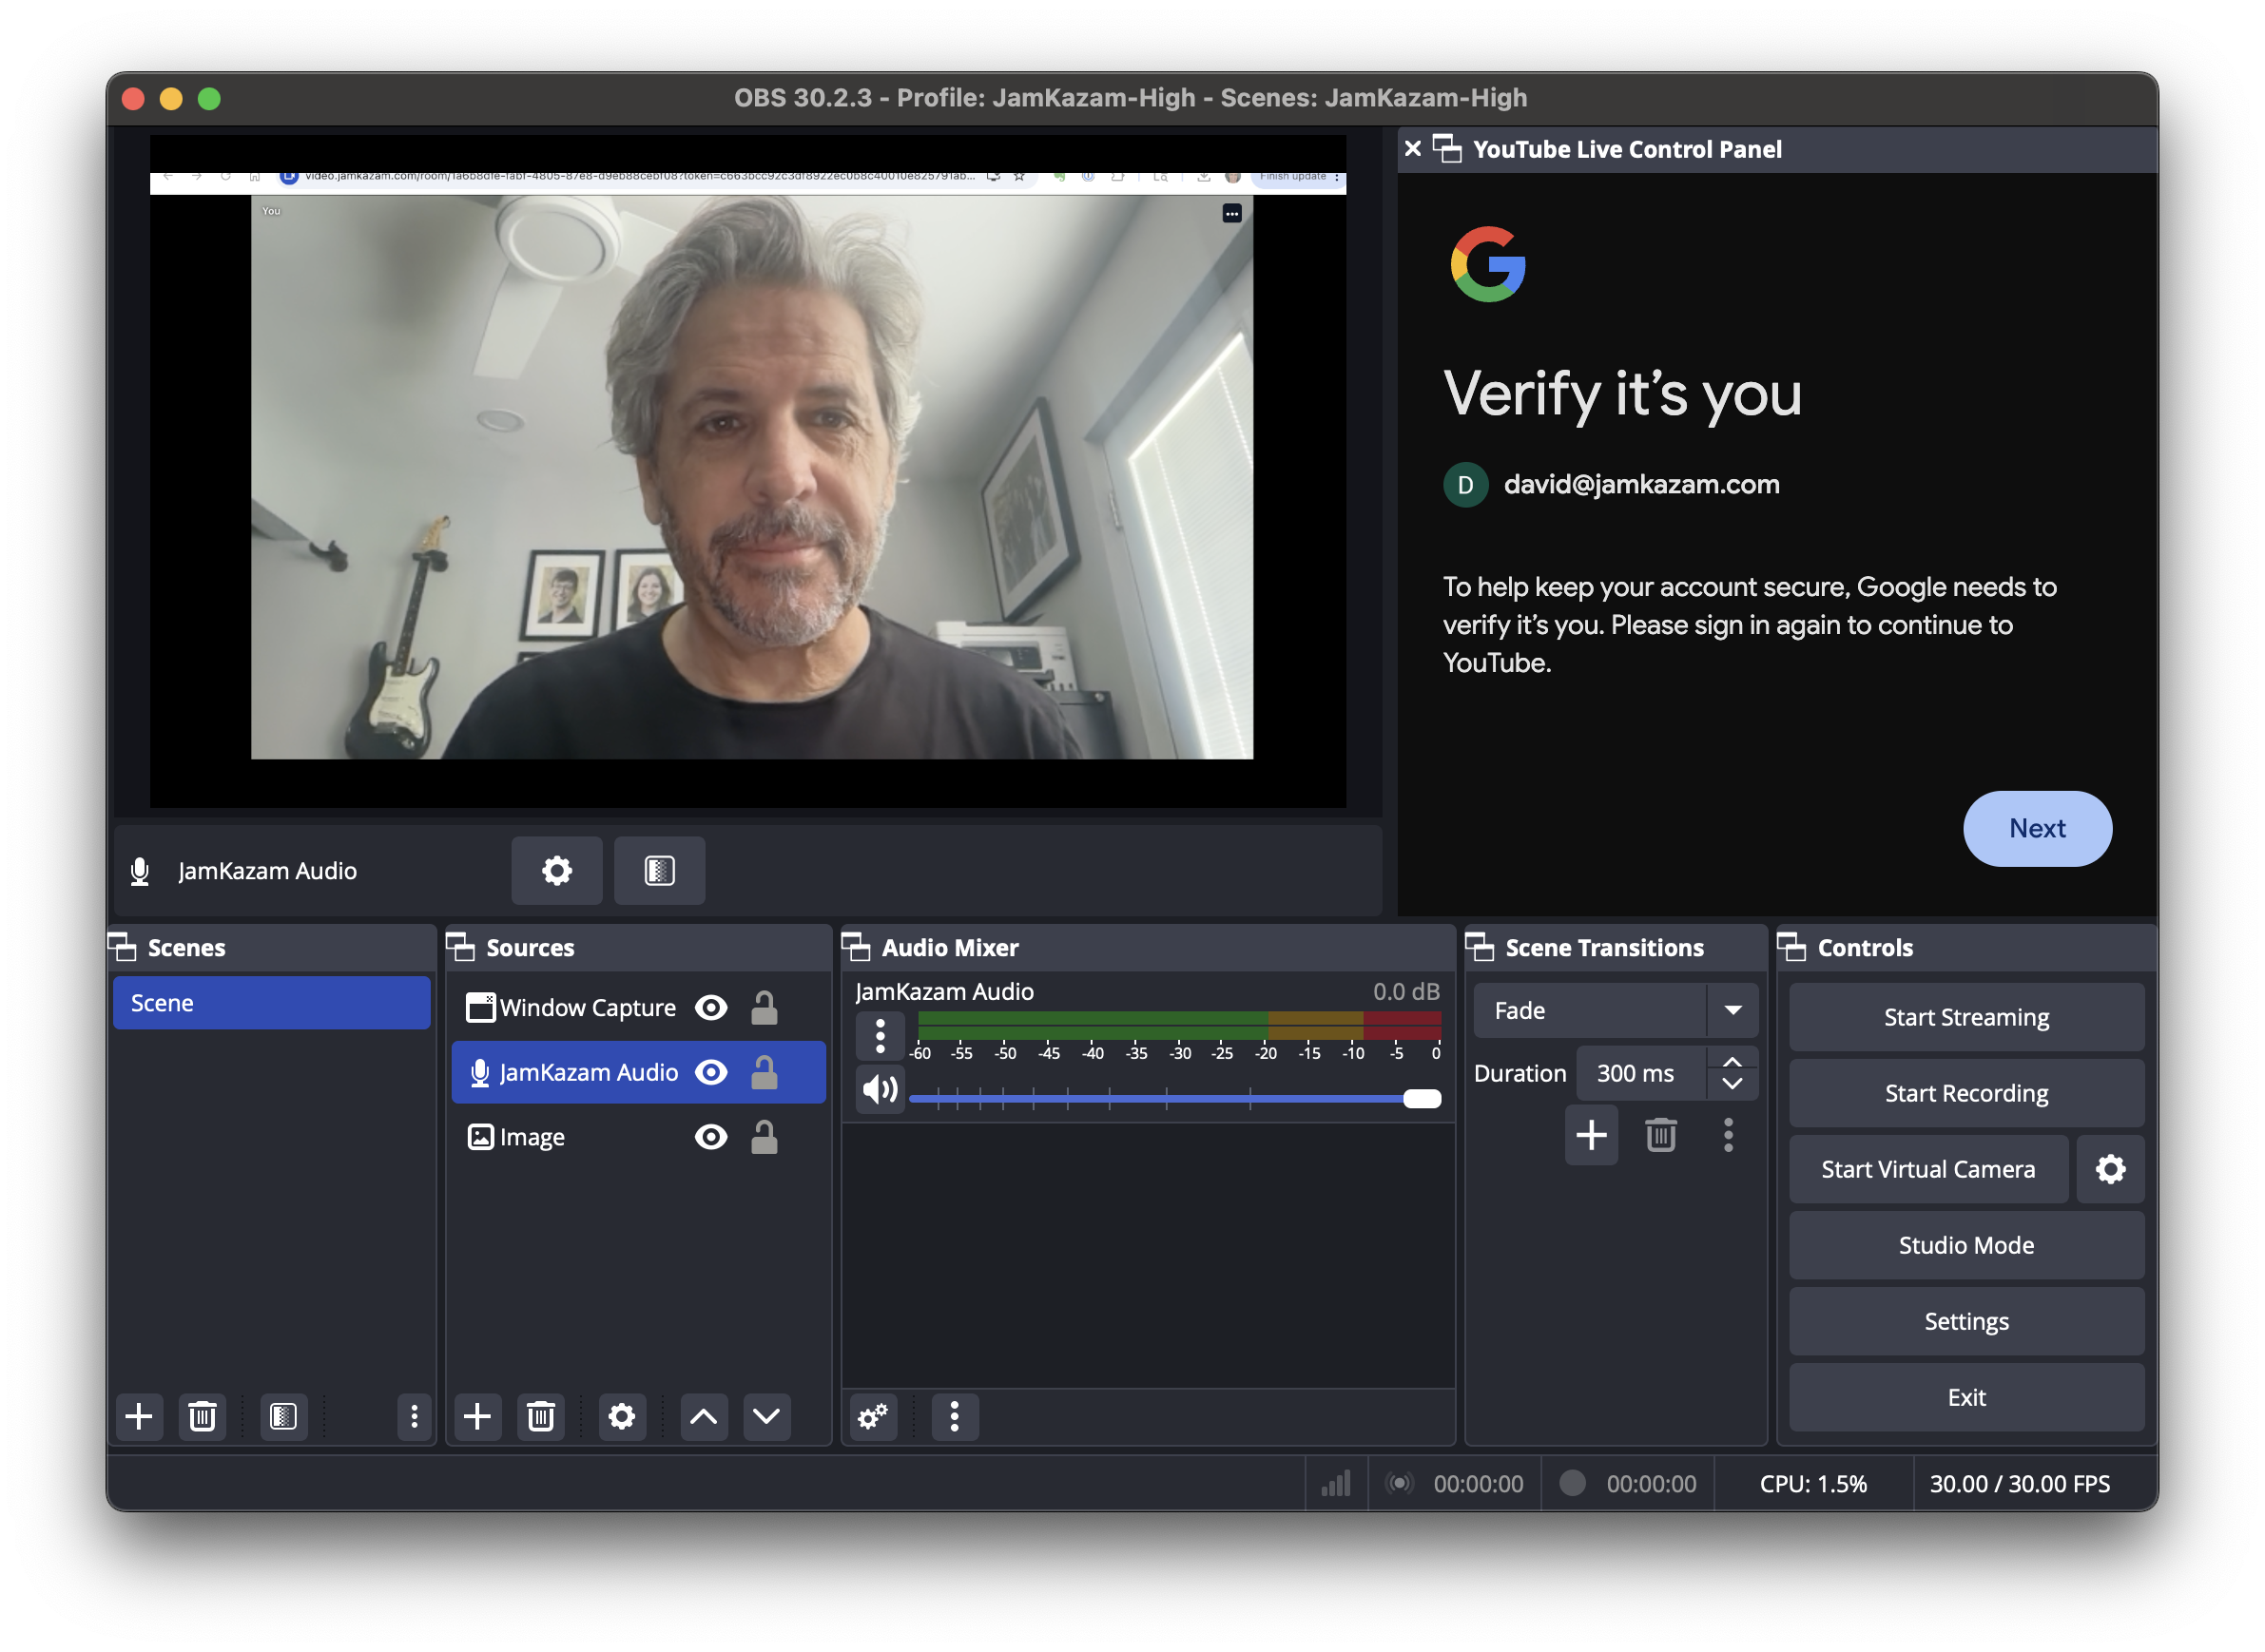
Task: Add a new scene transition
Action: (x=1591, y=1135)
